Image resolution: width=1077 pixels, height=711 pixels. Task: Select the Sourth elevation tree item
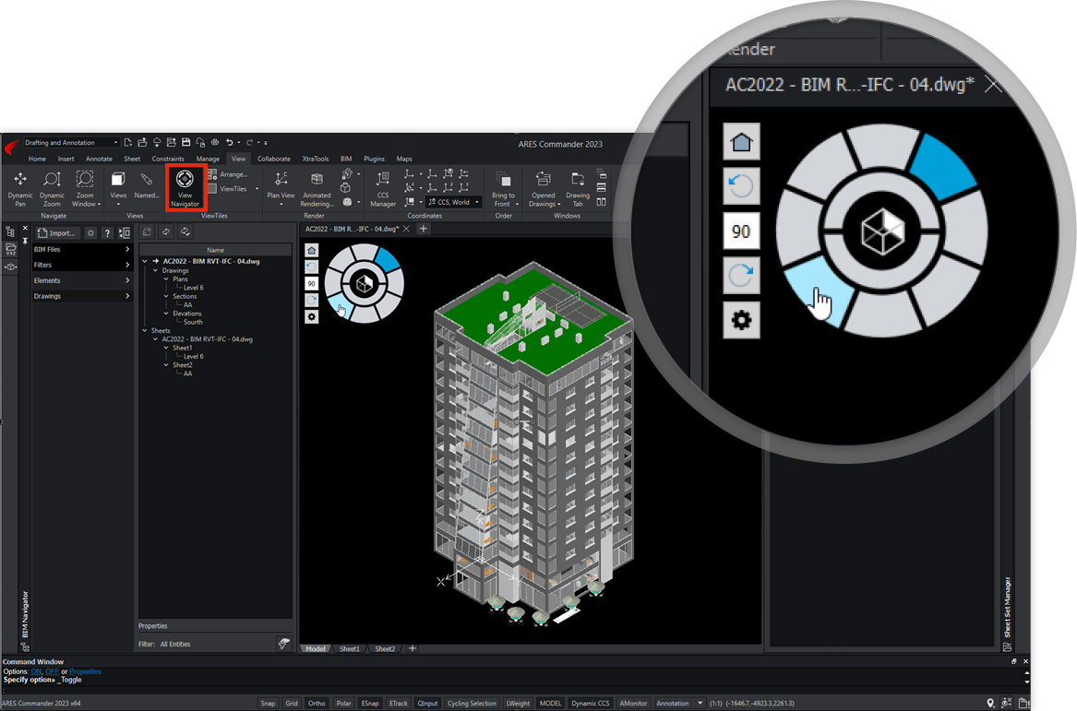(193, 322)
